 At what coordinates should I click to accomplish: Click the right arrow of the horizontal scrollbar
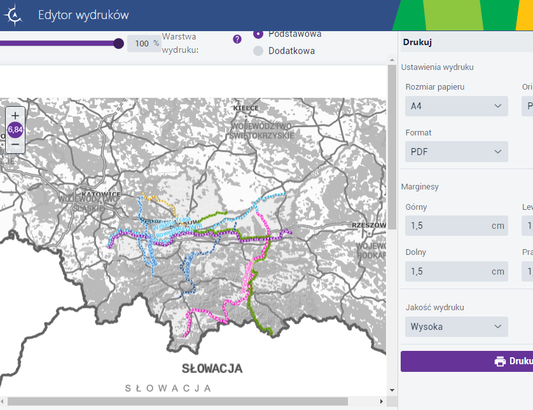tap(382, 402)
